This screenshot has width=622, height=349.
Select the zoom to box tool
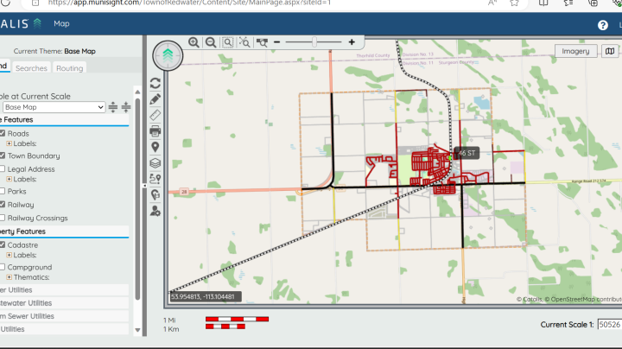[227, 41]
